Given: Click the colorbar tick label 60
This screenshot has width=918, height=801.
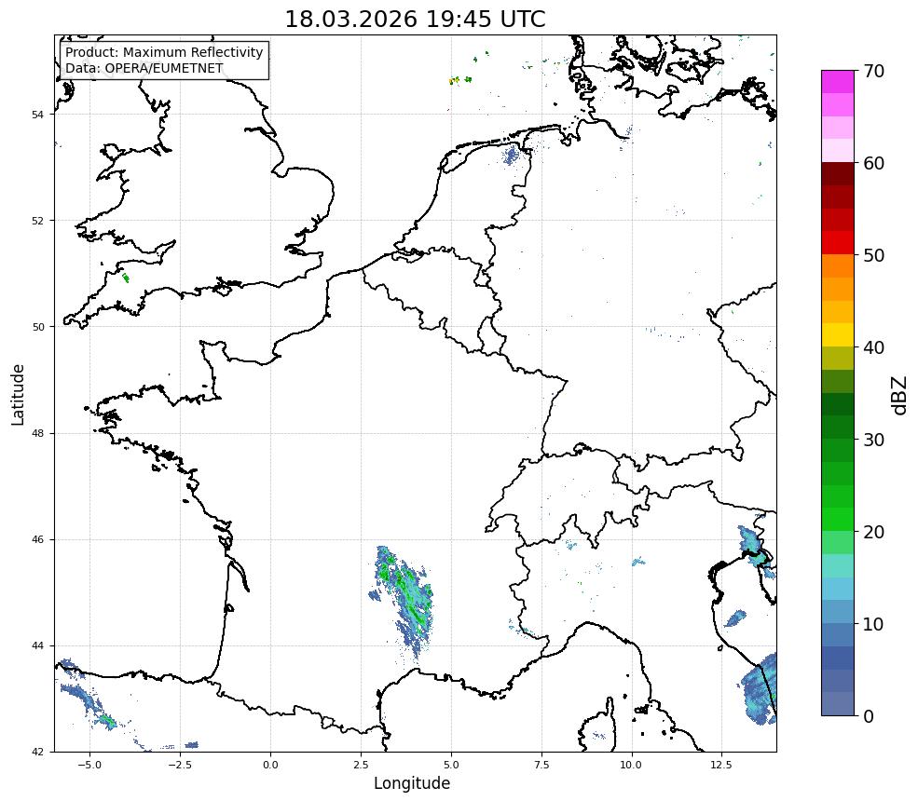Looking at the screenshot, I should pos(873,163).
